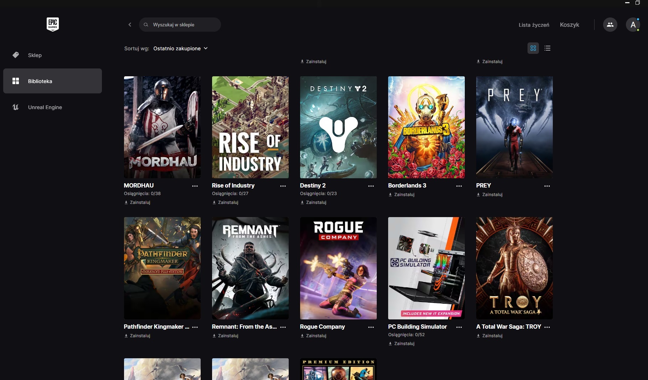Open Pathfinder Kingmaker three-dot menu
This screenshot has height=380, width=648.
point(195,327)
